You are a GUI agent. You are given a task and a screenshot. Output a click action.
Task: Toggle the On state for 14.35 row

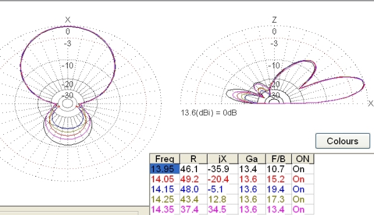point(303,209)
